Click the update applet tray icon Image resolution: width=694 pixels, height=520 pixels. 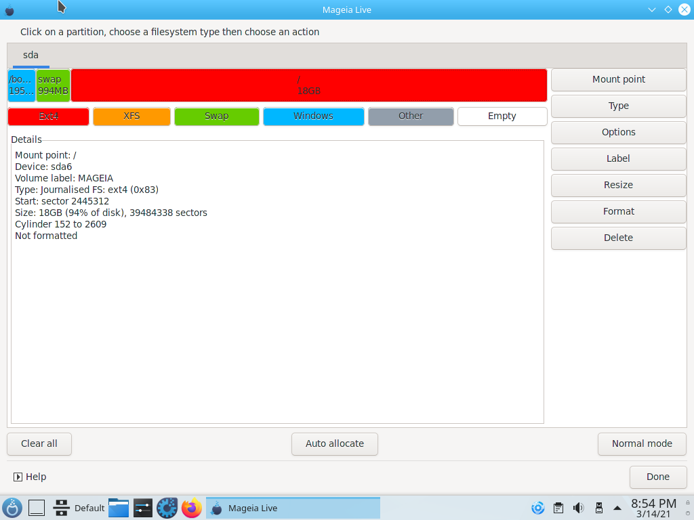point(537,508)
